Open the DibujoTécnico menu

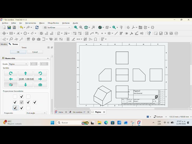point(53,23)
